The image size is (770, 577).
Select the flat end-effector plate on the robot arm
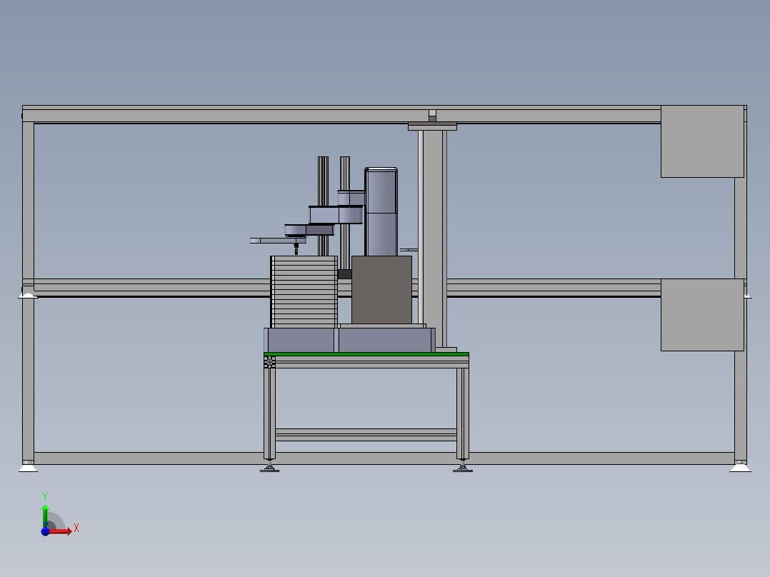pos(278,241)
